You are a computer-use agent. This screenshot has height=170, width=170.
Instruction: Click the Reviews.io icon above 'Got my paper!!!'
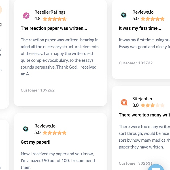pos(26,129)
